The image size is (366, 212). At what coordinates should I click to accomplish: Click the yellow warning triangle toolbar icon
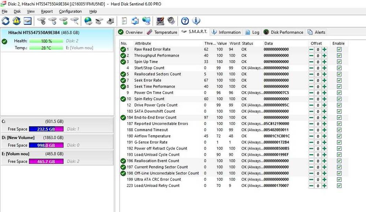click(x=16, y=21)
